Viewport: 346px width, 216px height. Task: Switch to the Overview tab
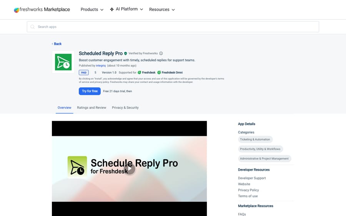(x=65, y=108)
